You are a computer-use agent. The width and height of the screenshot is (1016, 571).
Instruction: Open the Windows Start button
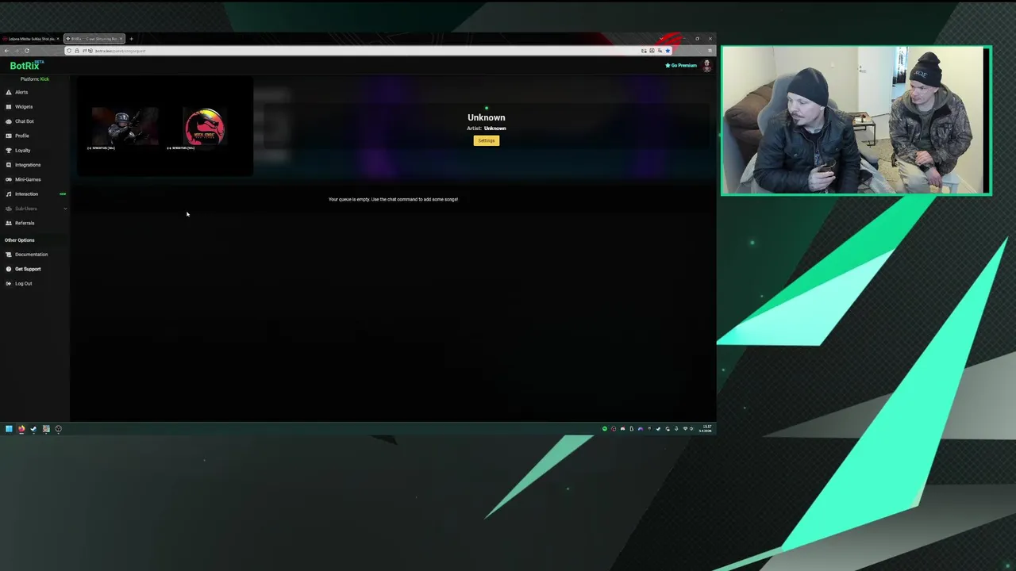[9, 429]
